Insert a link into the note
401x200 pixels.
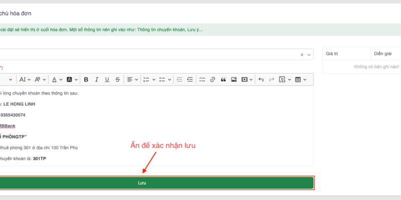213,79
